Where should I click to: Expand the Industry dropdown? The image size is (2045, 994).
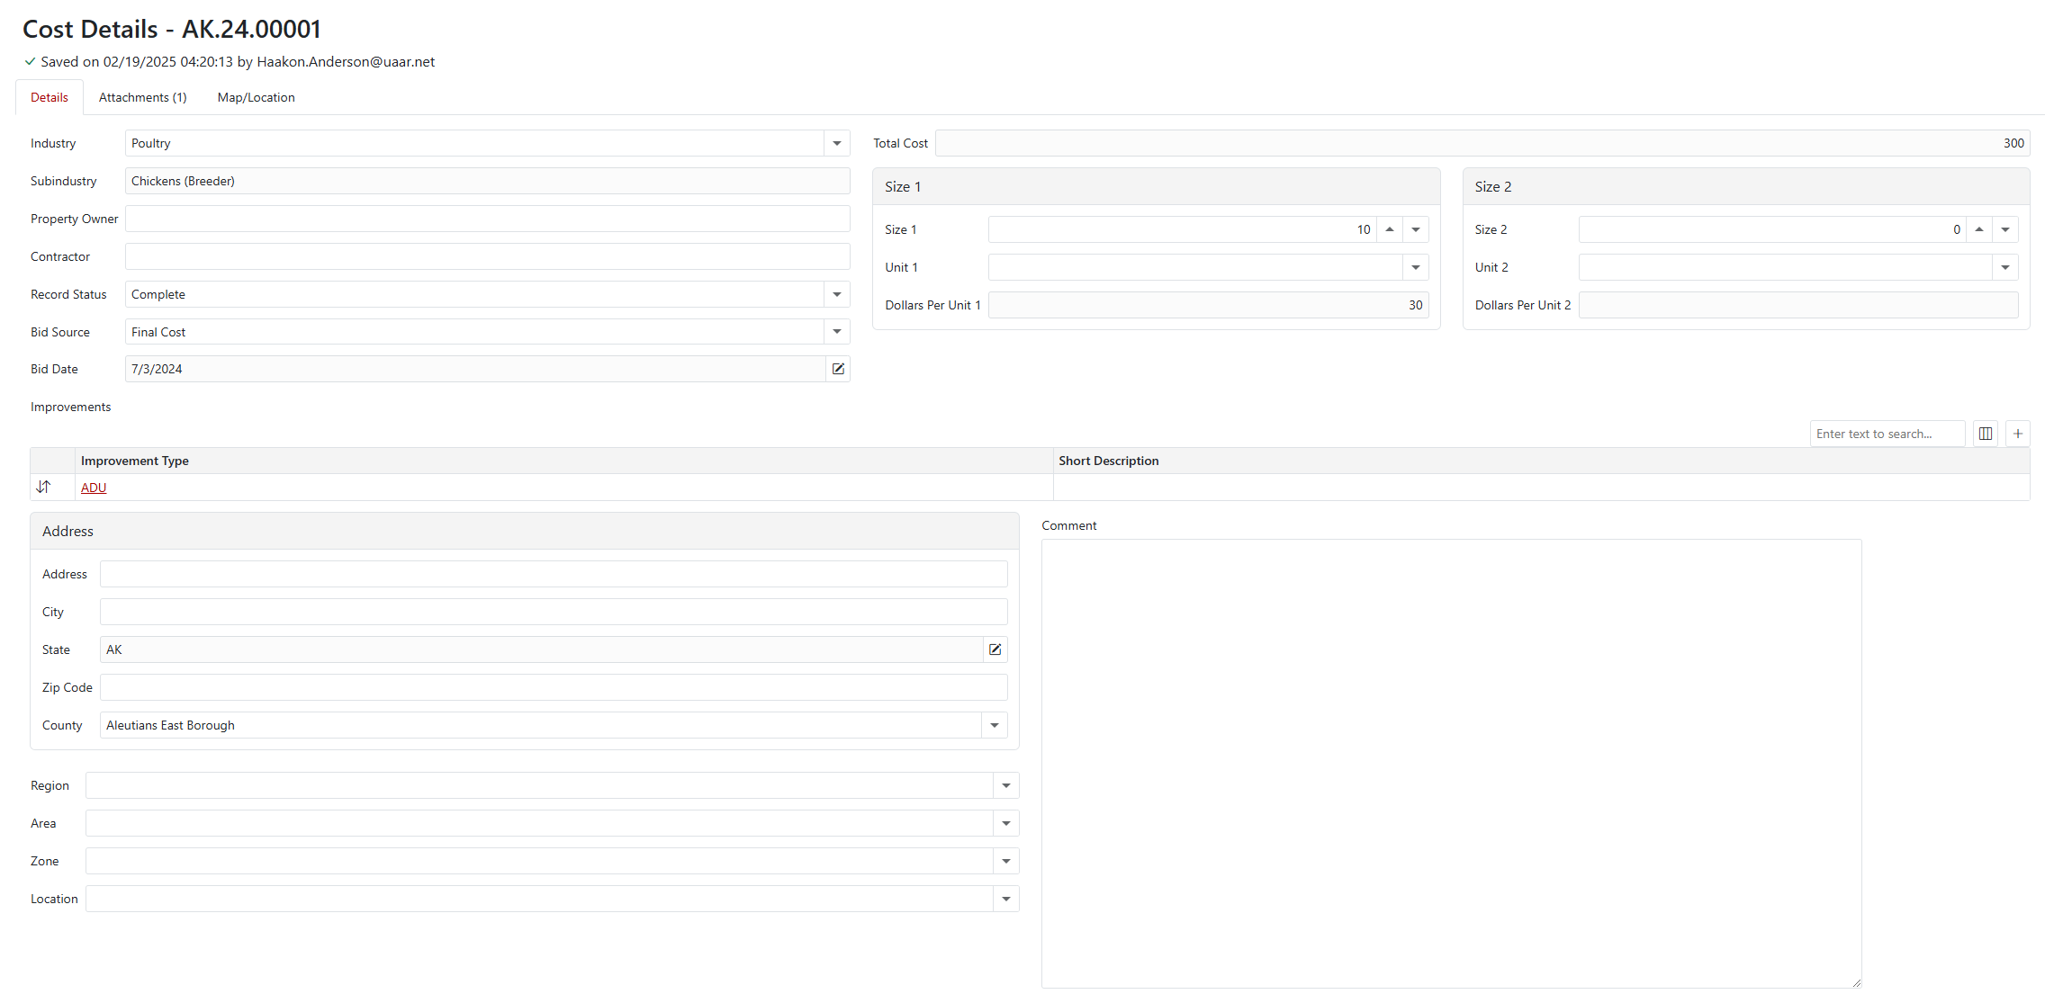coord(837,143)
